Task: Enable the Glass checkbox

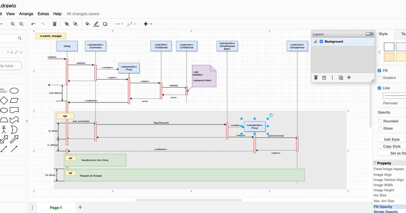Action: (380, 128)
